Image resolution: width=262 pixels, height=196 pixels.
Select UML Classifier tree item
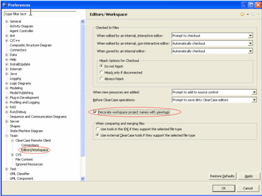point(20,174)
